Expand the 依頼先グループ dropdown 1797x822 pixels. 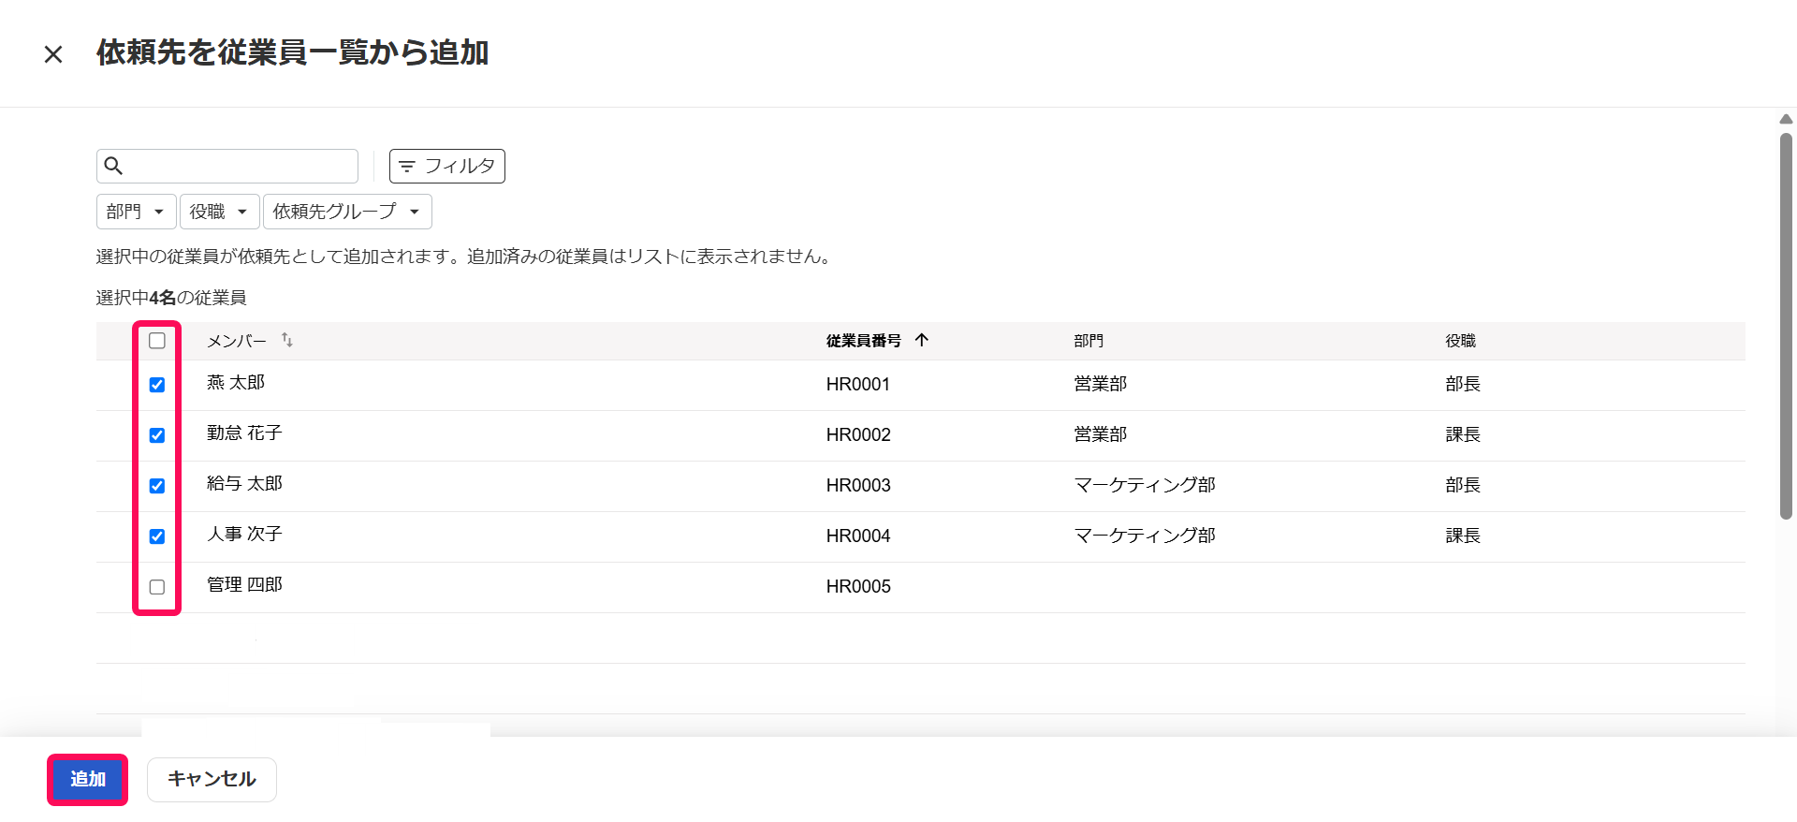click(x=347, y=212)
